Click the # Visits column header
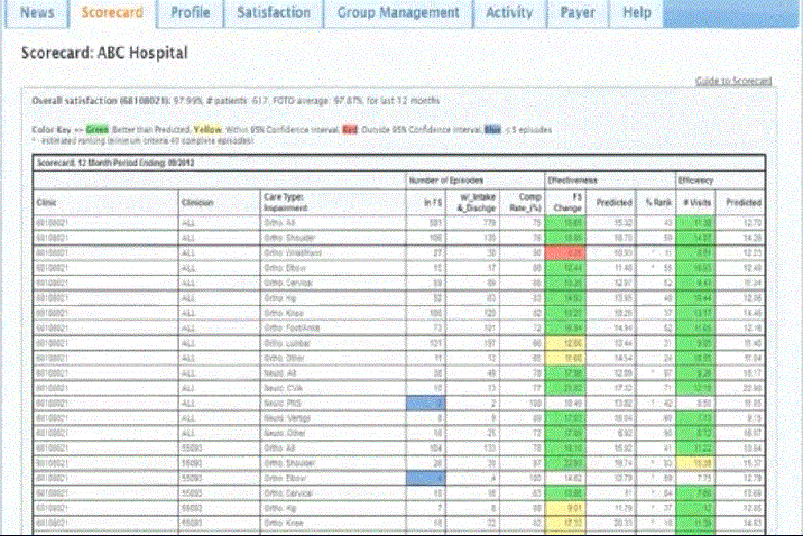The width and height of the screenshot is (803, 536). 695,203
